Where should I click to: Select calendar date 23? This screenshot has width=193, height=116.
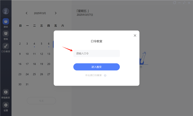point(20,74)
